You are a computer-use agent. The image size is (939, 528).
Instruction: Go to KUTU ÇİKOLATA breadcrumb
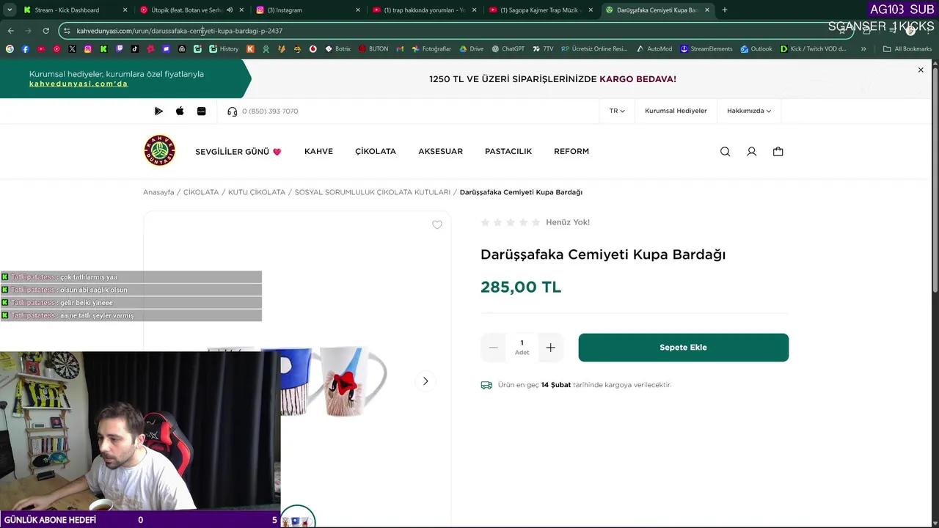pyautogui.click(x=257, y=192)
